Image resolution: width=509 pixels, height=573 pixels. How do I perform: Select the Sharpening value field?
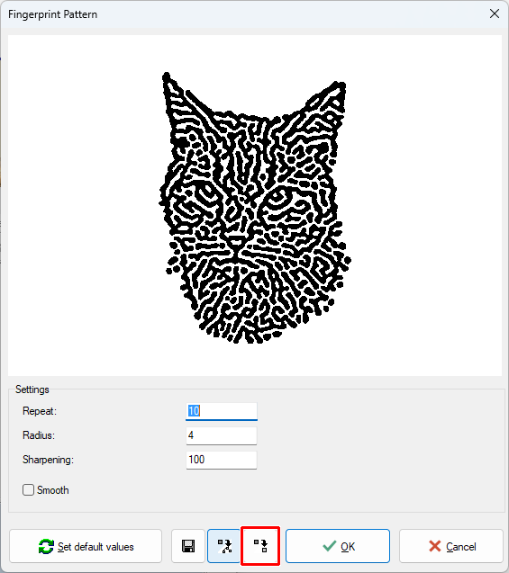222,460
